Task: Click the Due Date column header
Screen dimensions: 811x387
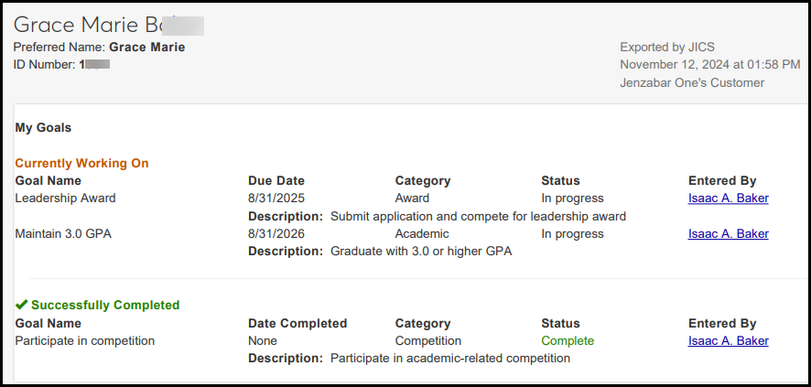Action: [x=276, y=180]
